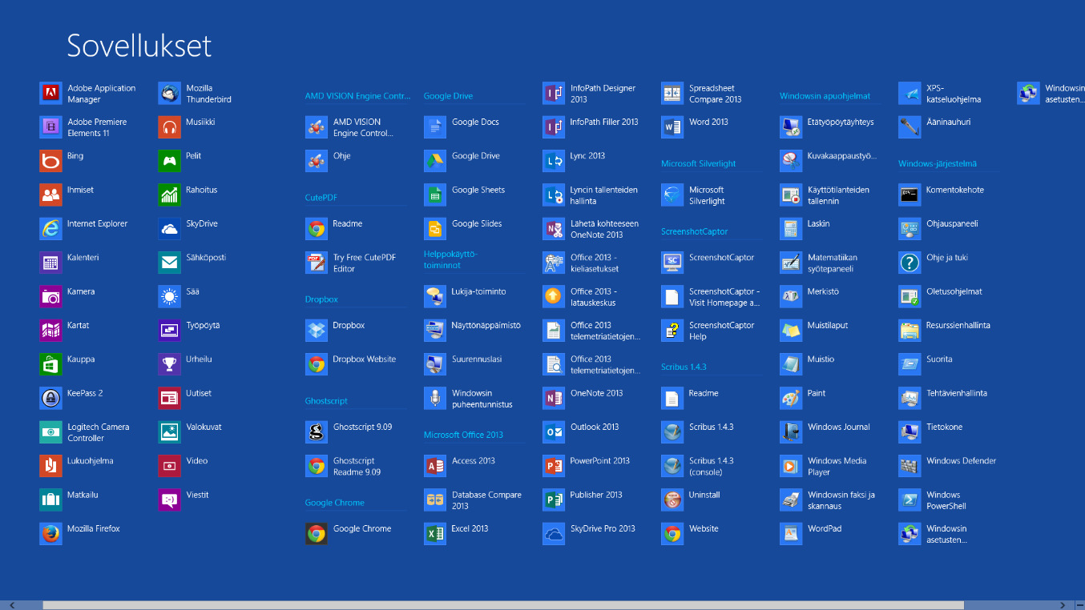This screenshot has width=1085, height=610.
Task: Open SkyDrive Pro 2013
Action: 590,533
